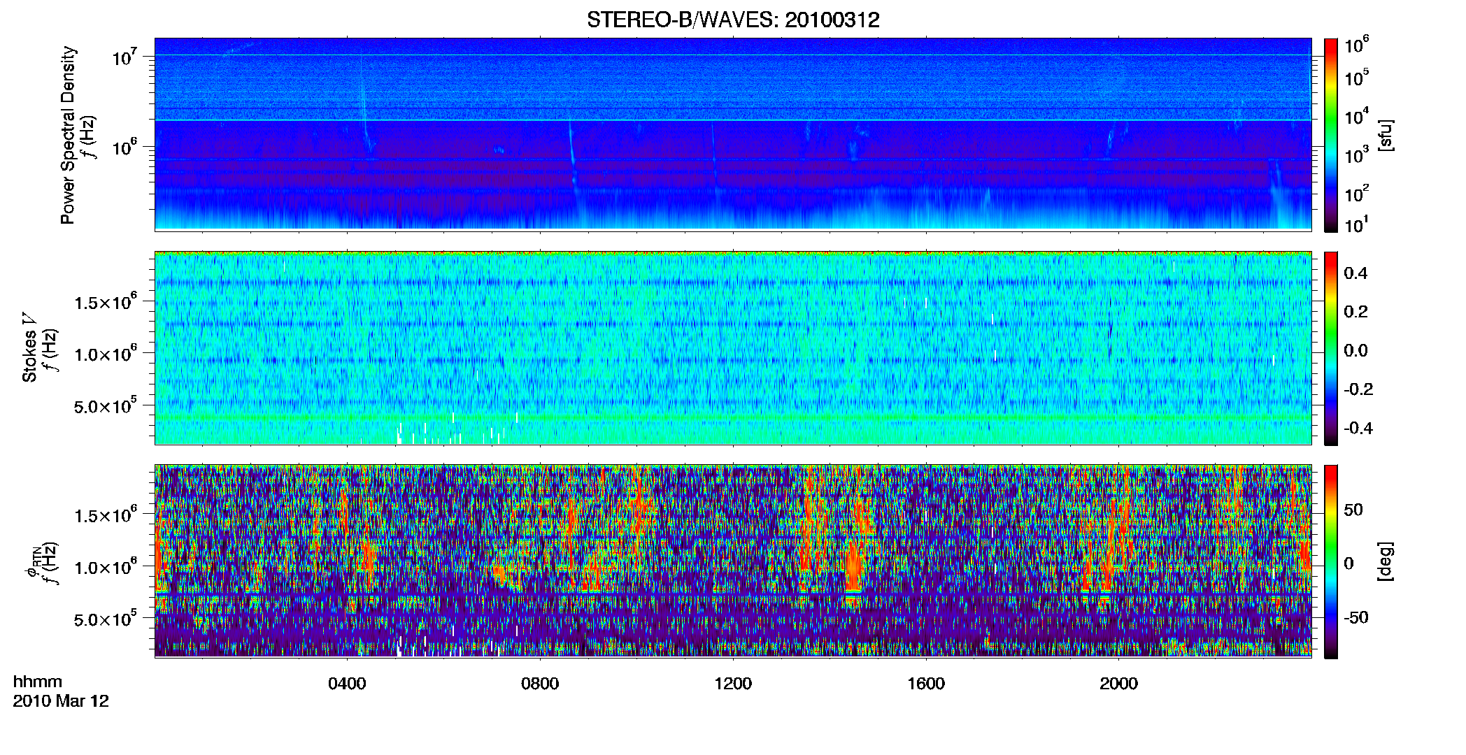This screenshot has height=755, width=1466.
Task: Click the 50 tick on degree colorbar
Action: (1353, 510)
